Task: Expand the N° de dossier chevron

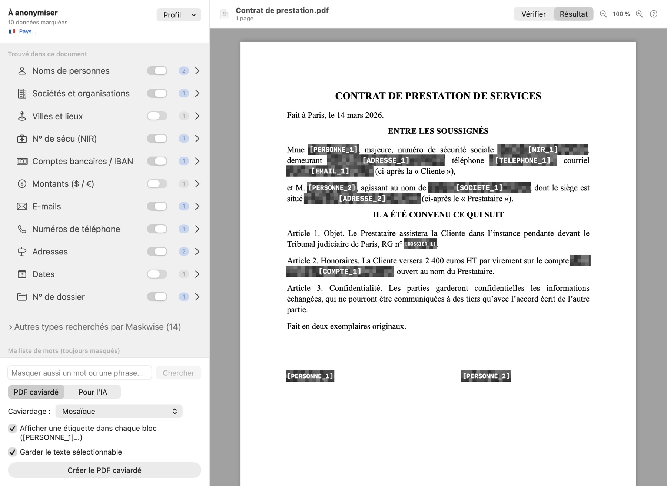Action: click(x=197, y=297)
